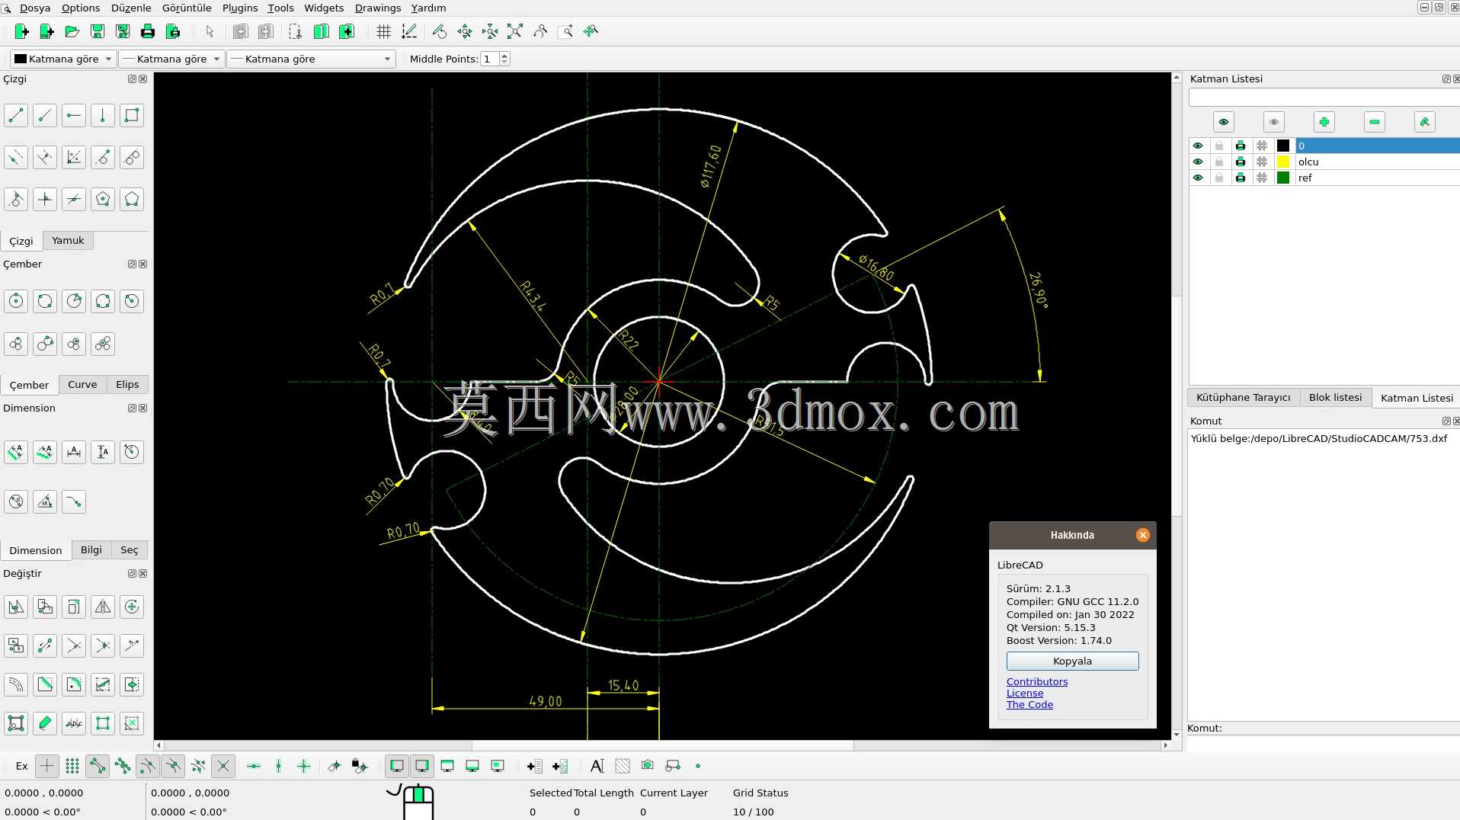Image resolution: width=1460 pixels, height=820 pixels.
Task: Select the angular dimension tool
Action: pyautogui.click(x=45, y=501)
